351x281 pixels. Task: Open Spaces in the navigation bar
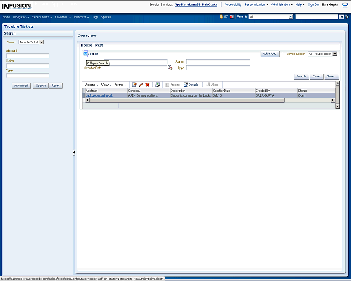106,17
